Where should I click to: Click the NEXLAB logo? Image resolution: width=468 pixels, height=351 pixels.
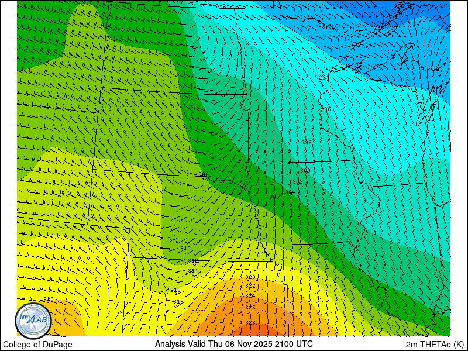(x=33, y=321)
